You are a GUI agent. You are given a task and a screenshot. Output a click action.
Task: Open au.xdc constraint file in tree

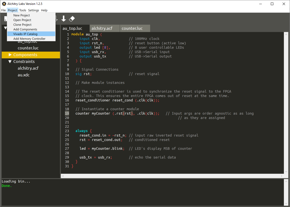[x=24, y=75]
